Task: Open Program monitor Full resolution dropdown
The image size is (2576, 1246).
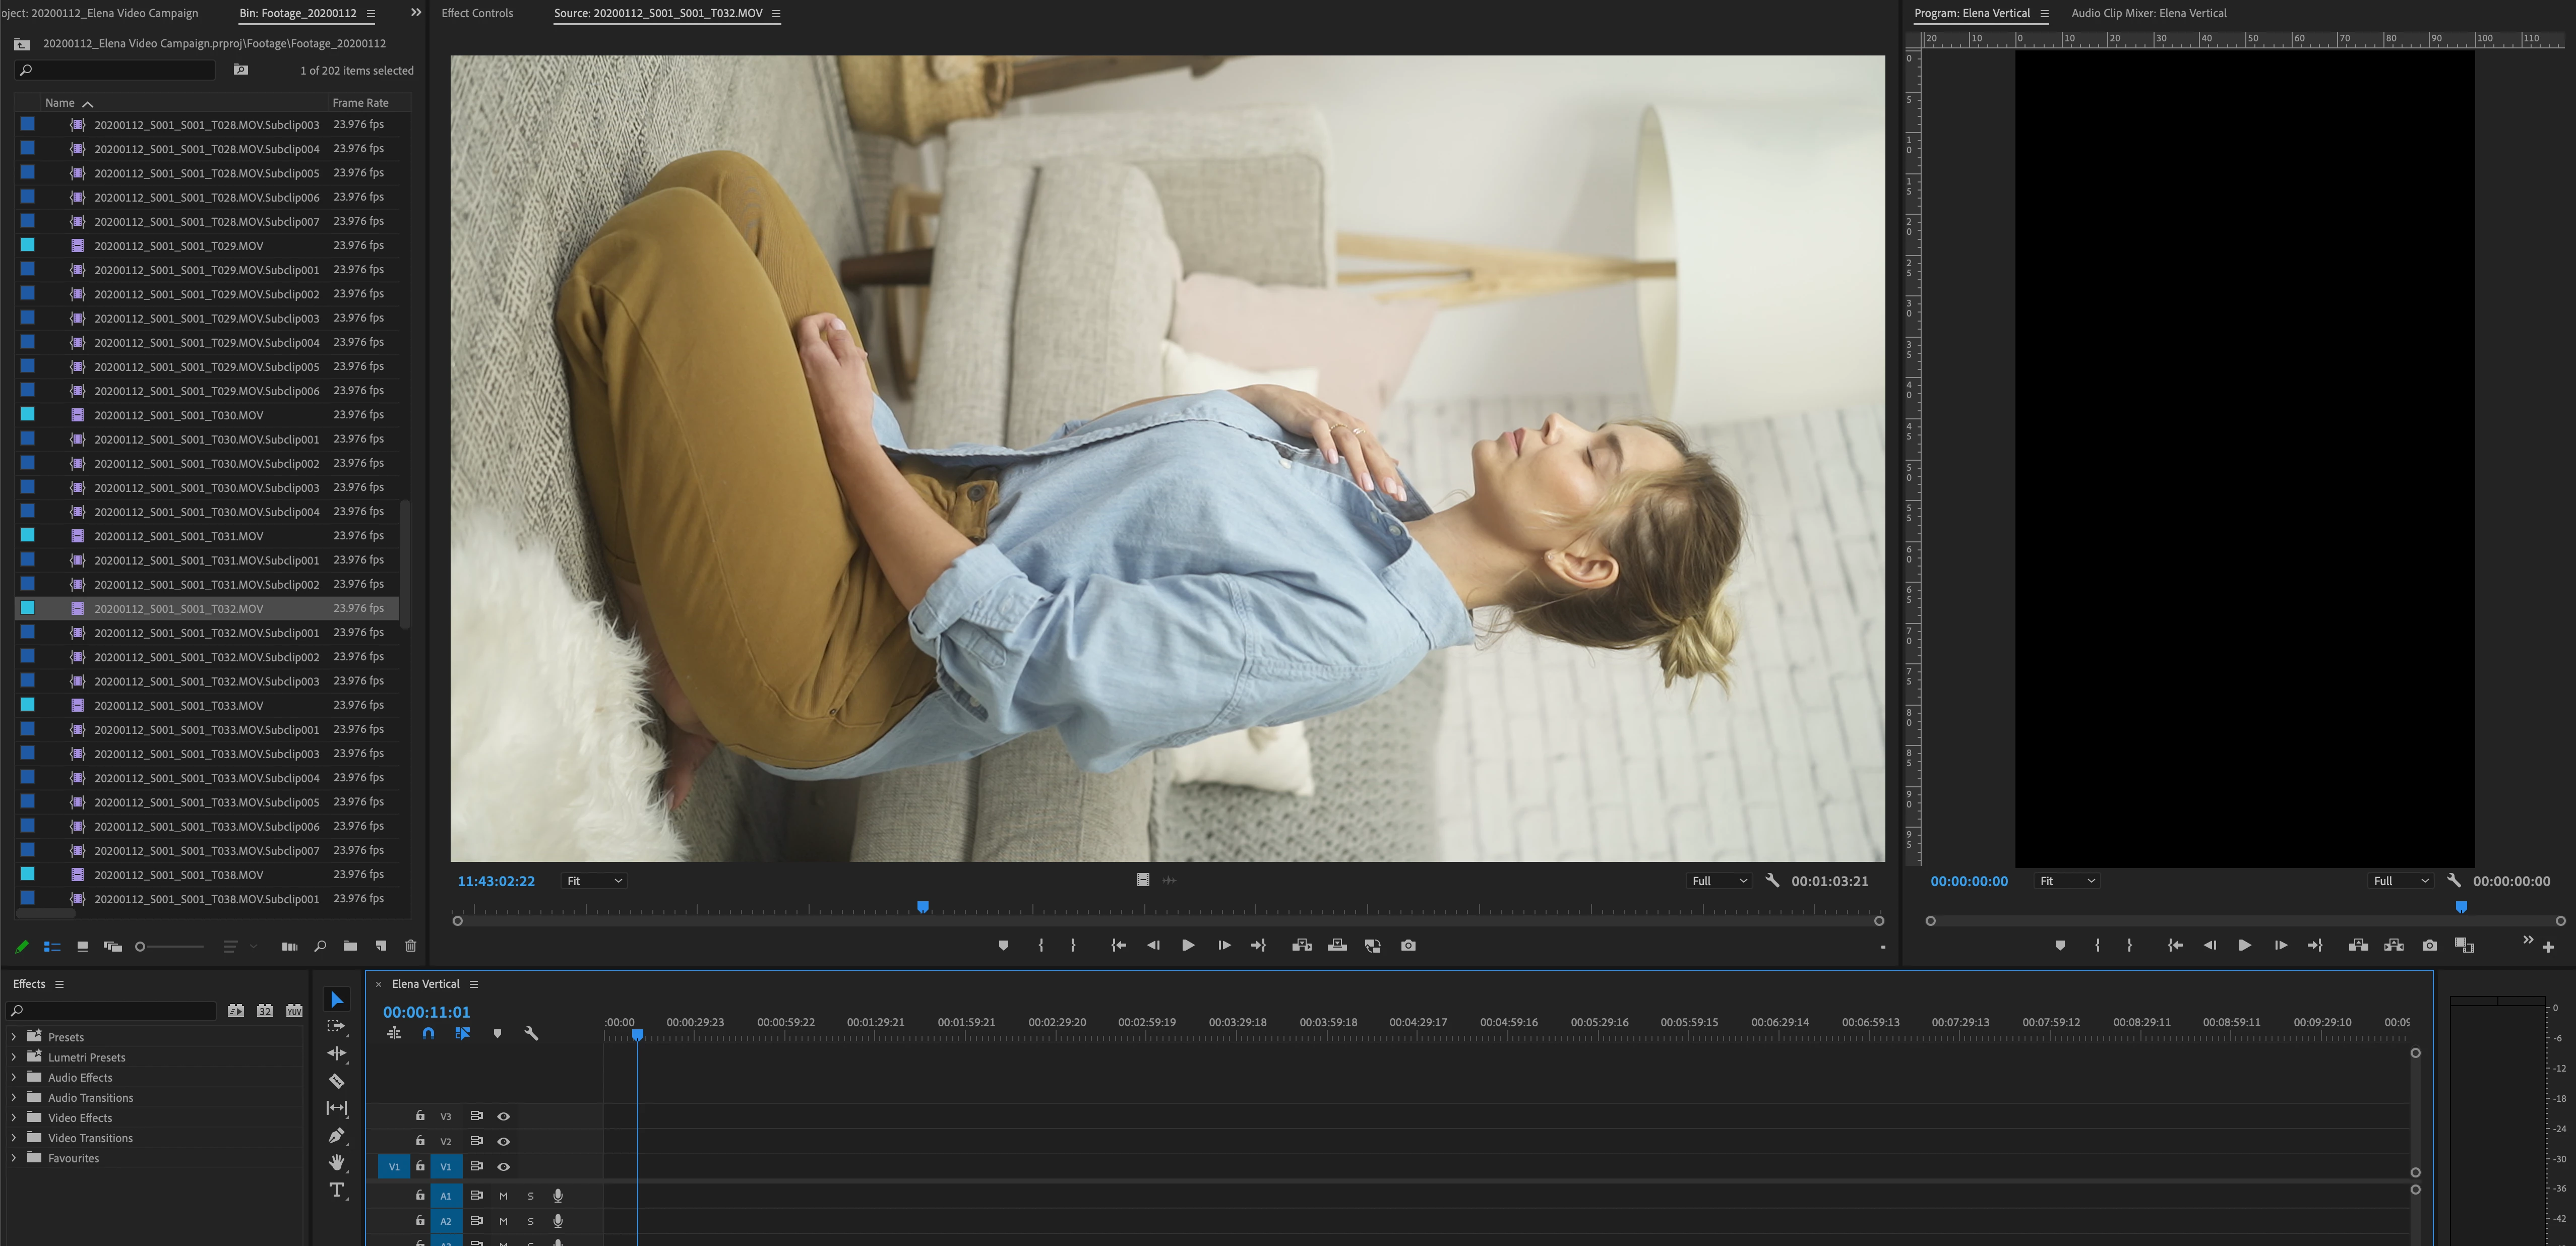Action: pyautogui.click(x=2400, y=881)
